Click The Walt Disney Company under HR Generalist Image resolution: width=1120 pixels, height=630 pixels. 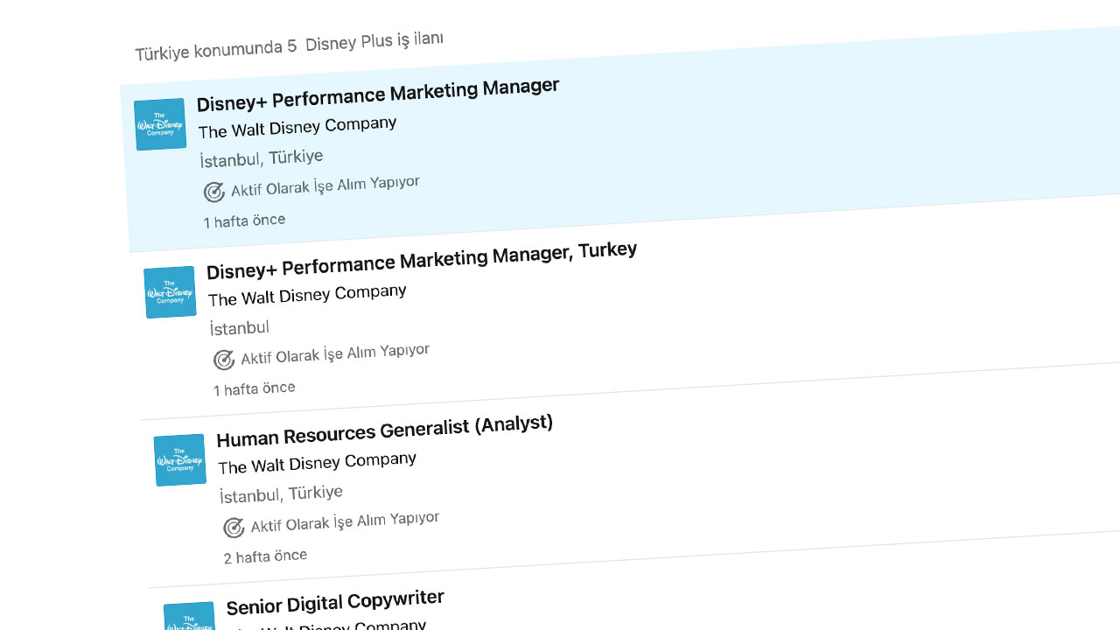[x=318, y=463]
